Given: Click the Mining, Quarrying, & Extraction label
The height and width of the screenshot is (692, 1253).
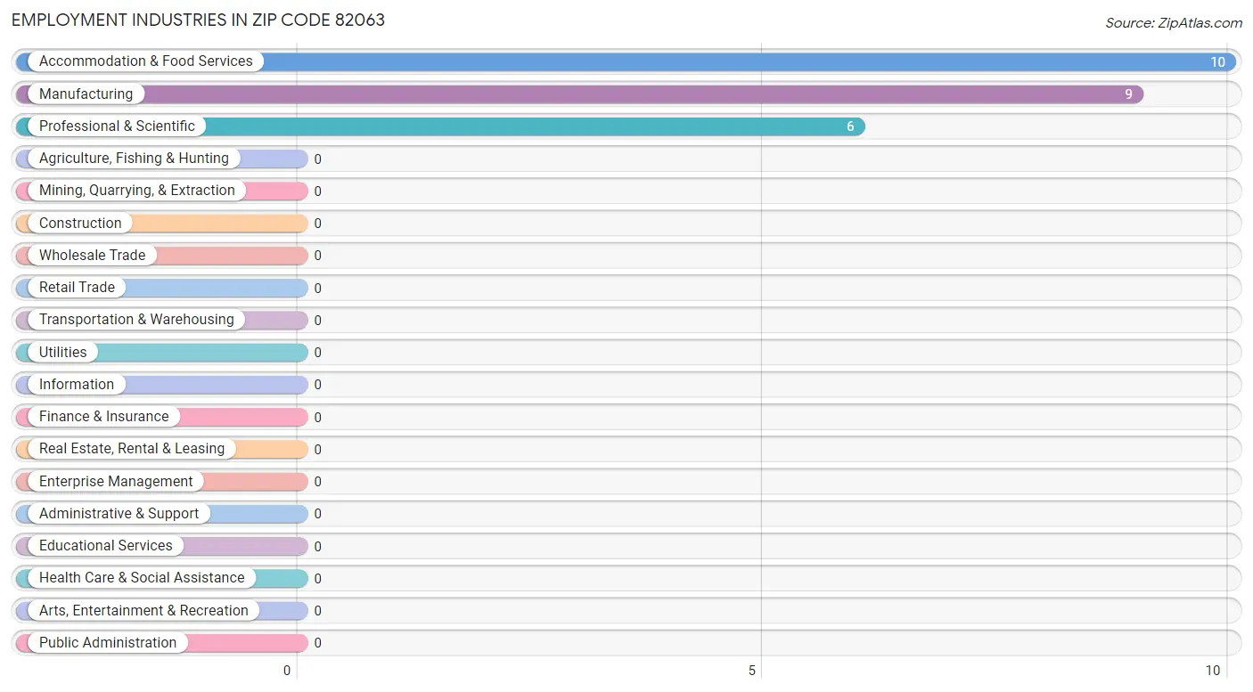Looking at the screenshot, I should [137, 191].
